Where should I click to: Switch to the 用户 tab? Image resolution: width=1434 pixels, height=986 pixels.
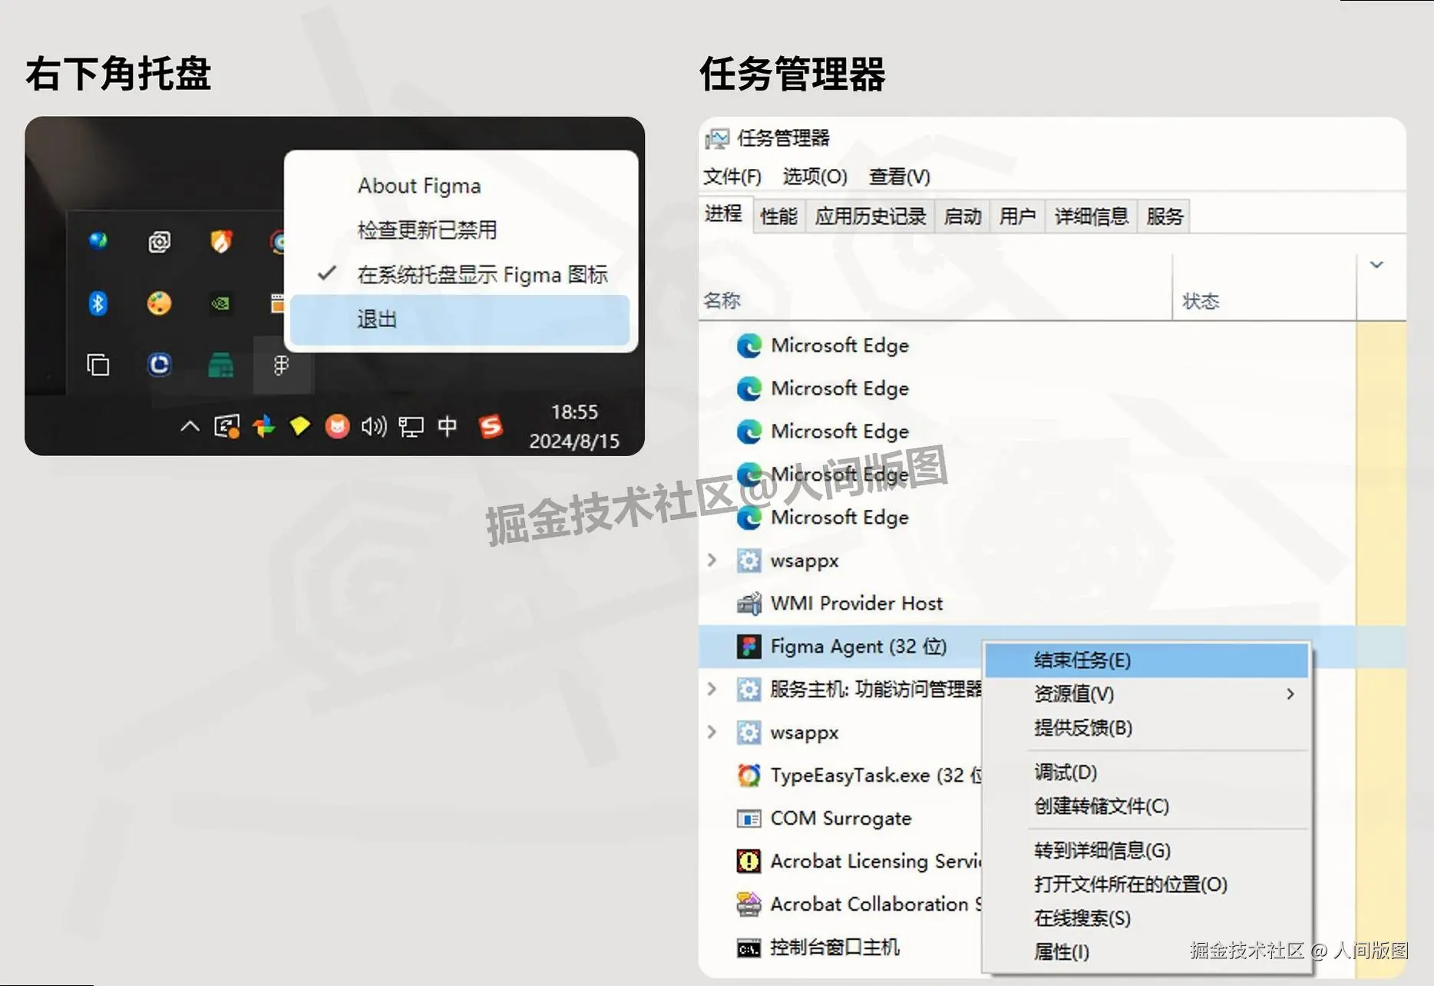(1017, 217)
